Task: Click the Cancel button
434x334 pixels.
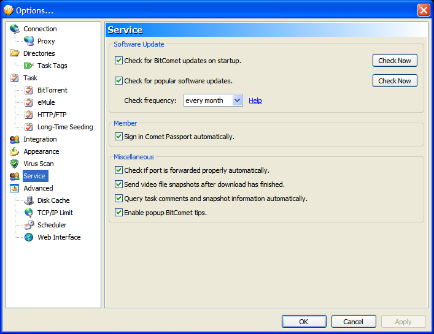Action: pos(354,322)
